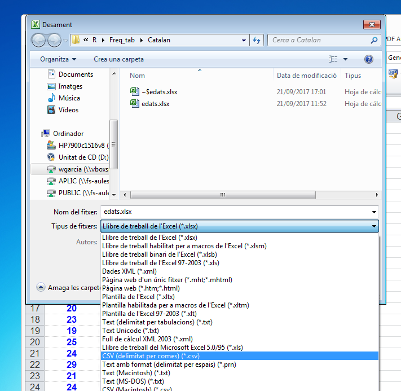Screen dimensions: 401x391
Task: Click the Forward navigation arrow button
Action: click(54, 40)
